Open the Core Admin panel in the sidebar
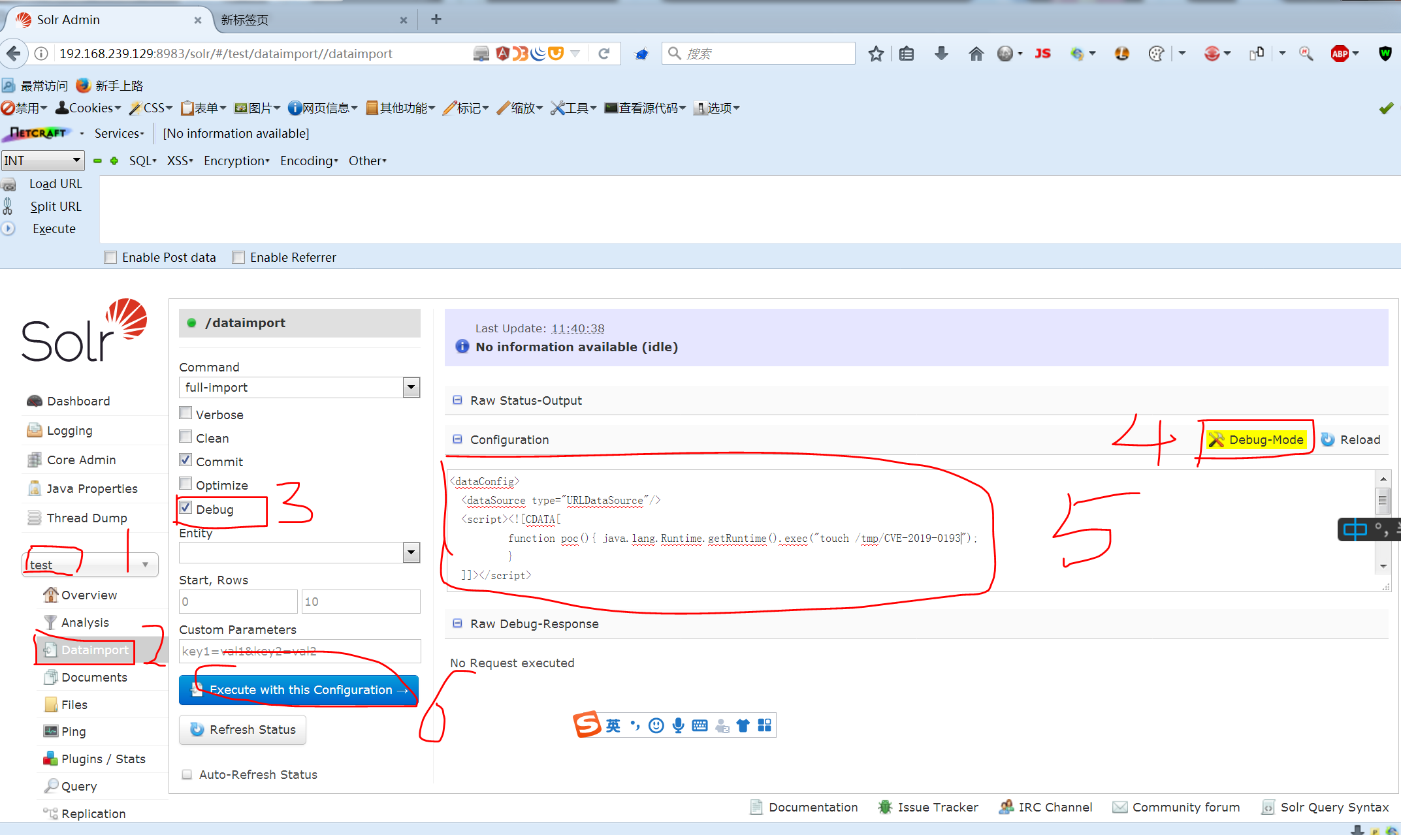The height and width of the screenshot is (835, 1401). pyautogui.click(x=80, y=460)
